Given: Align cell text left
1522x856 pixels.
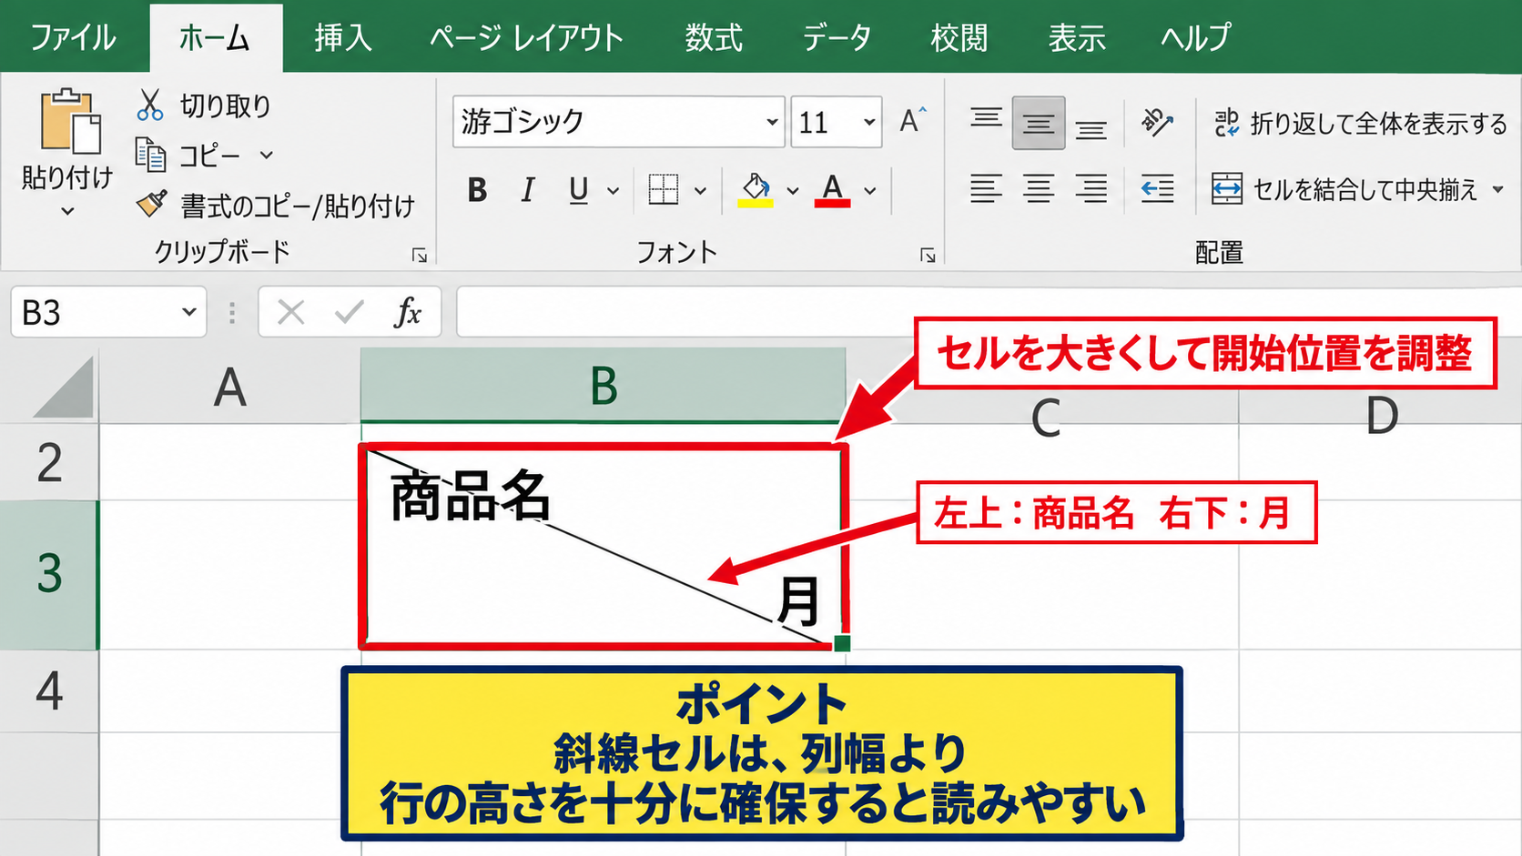Looking at the screenshot, I should click(x=986, y=189).
